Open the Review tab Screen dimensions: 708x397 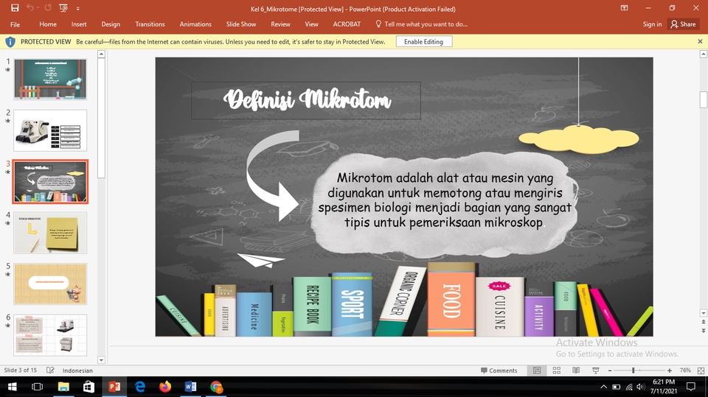pos(280,24)
